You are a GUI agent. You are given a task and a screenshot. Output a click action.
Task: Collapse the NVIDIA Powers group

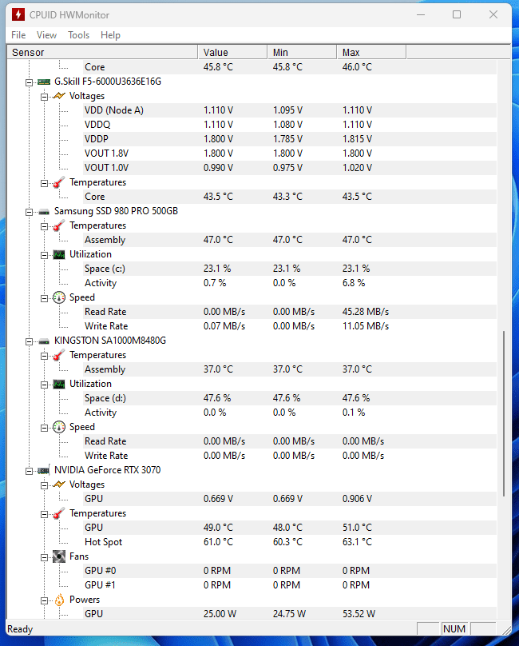[x=44, y=600]
